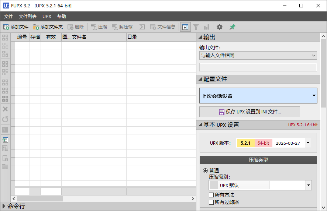Click the horizontal scrollbar right arrow
This screenshot has width=327, height=211.
193,199
